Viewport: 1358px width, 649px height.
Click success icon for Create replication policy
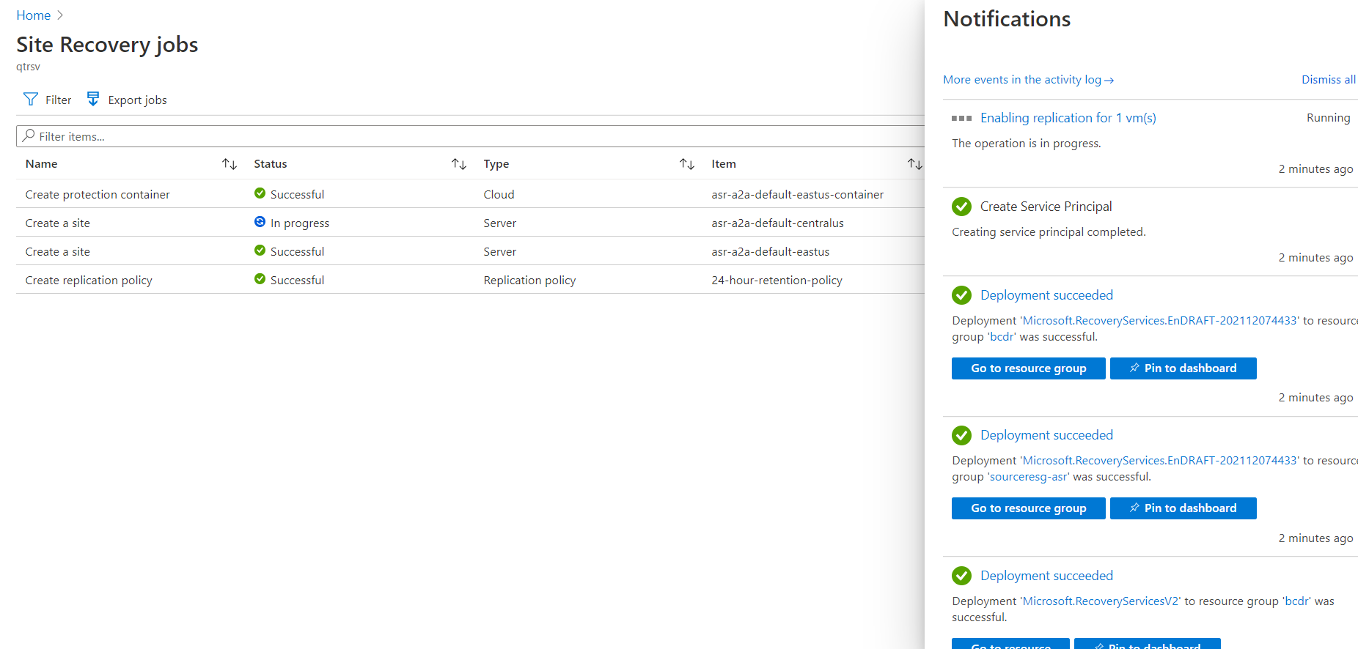tap(260, 279)
